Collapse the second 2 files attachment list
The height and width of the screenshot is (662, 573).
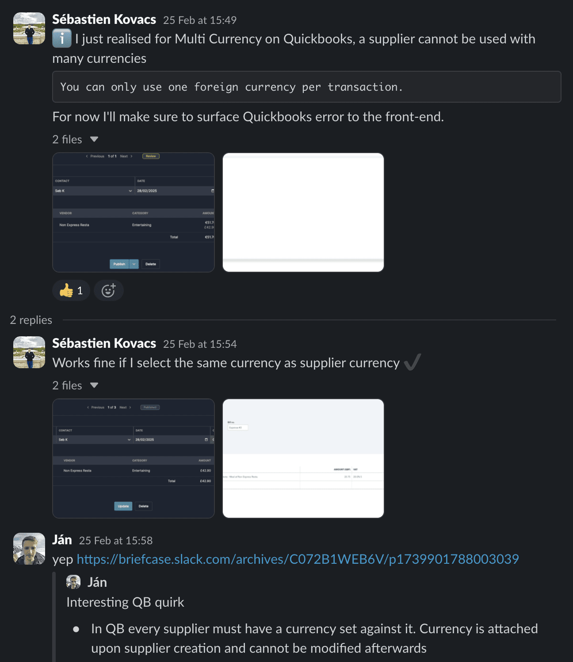94,385
